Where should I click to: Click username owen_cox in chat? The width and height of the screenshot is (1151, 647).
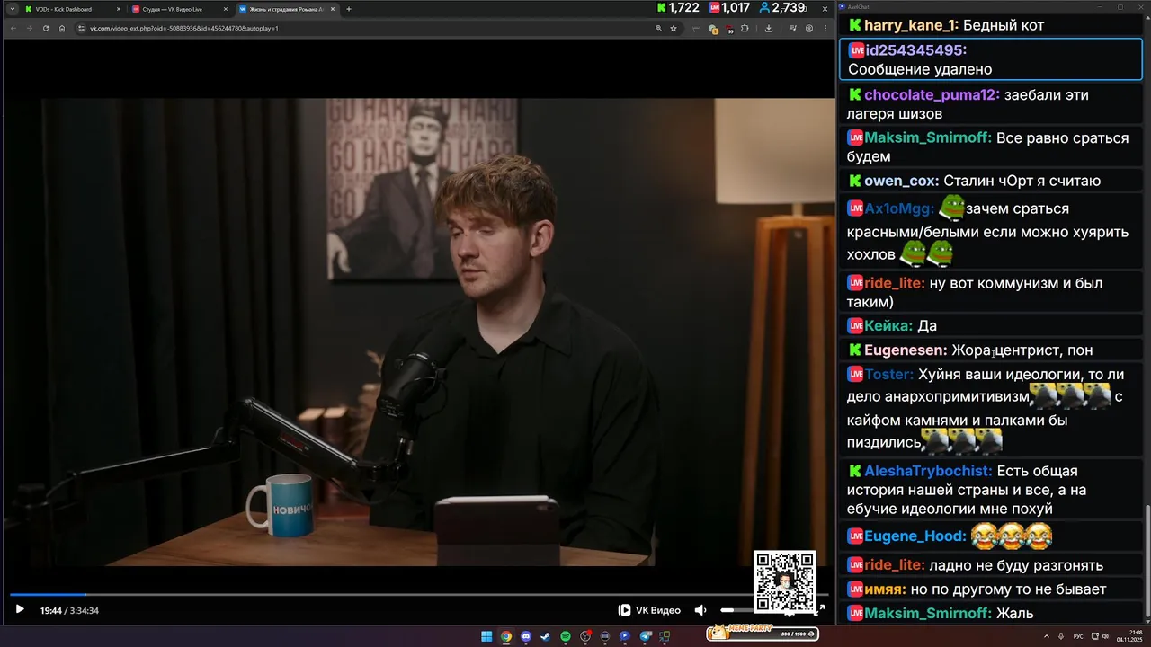(x=902, y=181)
